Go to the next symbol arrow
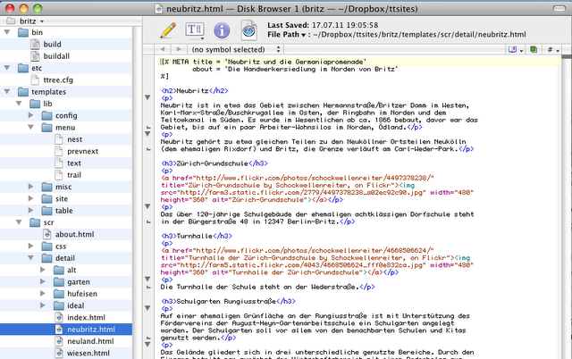Viewport: 572px width, 359px height. point(179,49)
